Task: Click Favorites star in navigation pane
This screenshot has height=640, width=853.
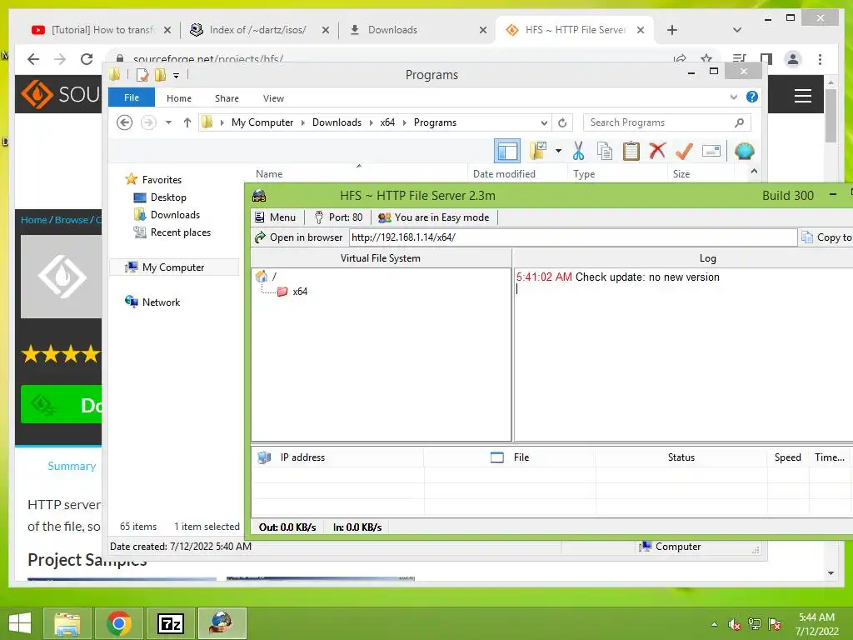Action: (131, 179)
